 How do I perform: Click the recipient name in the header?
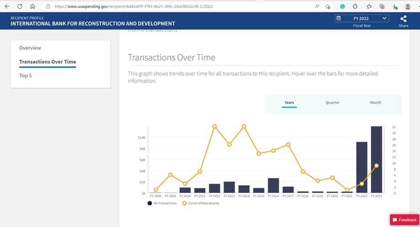click(93, 24)
